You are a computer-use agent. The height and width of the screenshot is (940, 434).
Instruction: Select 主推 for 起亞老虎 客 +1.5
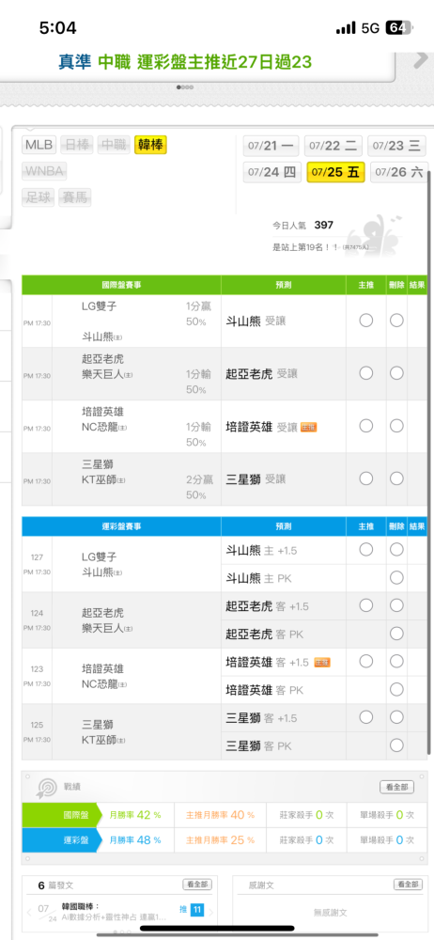click(366, 605)
